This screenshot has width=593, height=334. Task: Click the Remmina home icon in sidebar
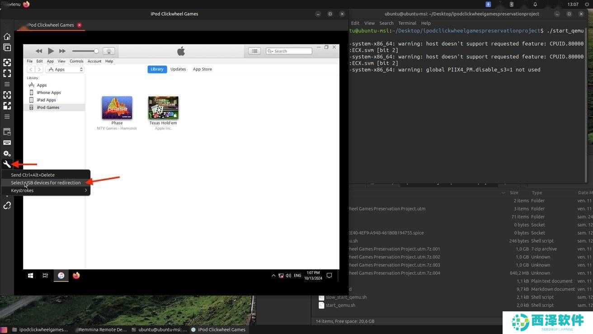coord(7,36)
